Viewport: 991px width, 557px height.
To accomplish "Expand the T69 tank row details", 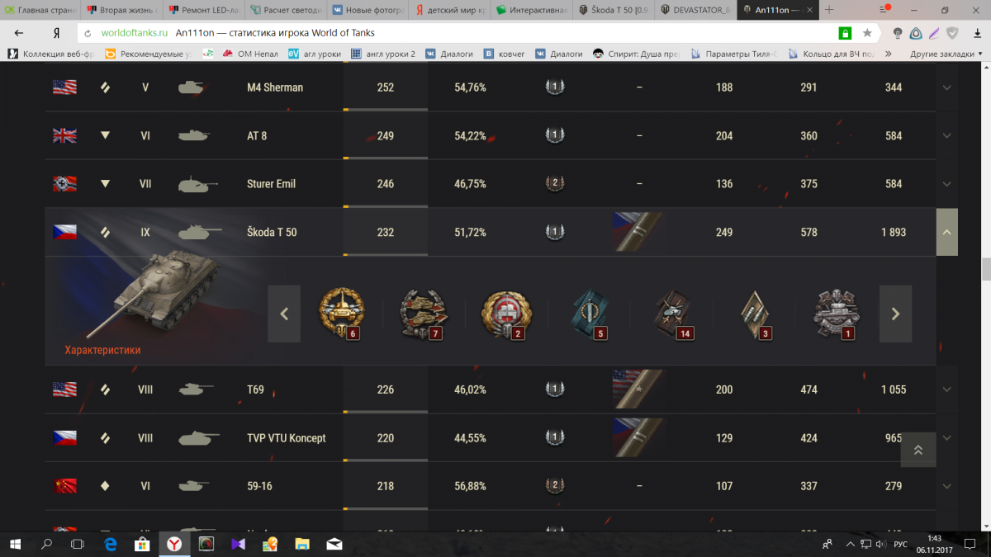I will (x=946, y=389).
